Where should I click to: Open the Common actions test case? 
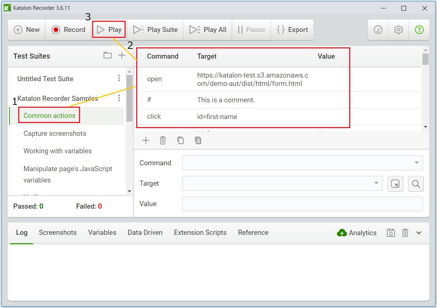pos(50,116)
